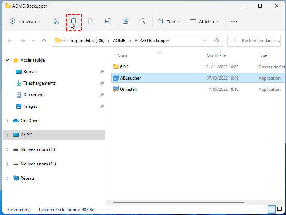286x215 pixels.
Task: Select the 6.9.2 folder name
Action: pos(124,67)
